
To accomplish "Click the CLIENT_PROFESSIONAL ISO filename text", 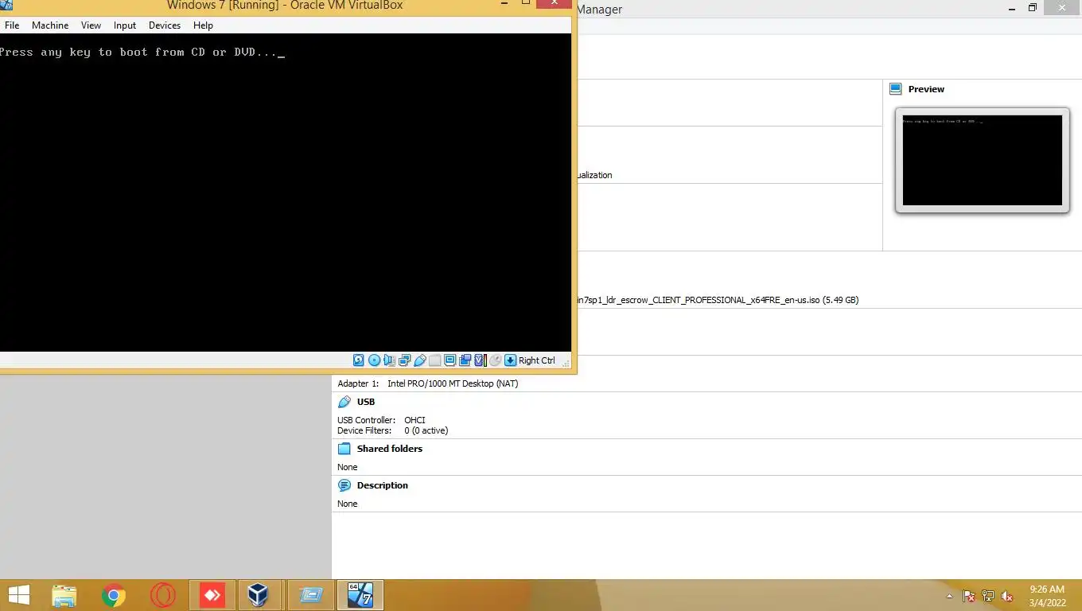I will click(718, 300).
